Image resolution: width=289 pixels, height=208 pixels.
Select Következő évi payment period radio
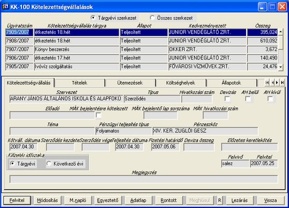49,164
